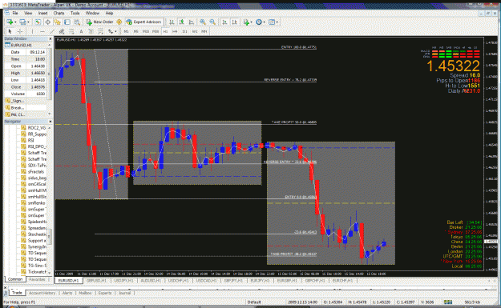Select the horizontal line drawing tool
Image resolution: width=501 pixels, height=308 pixels.
[42, 31]
